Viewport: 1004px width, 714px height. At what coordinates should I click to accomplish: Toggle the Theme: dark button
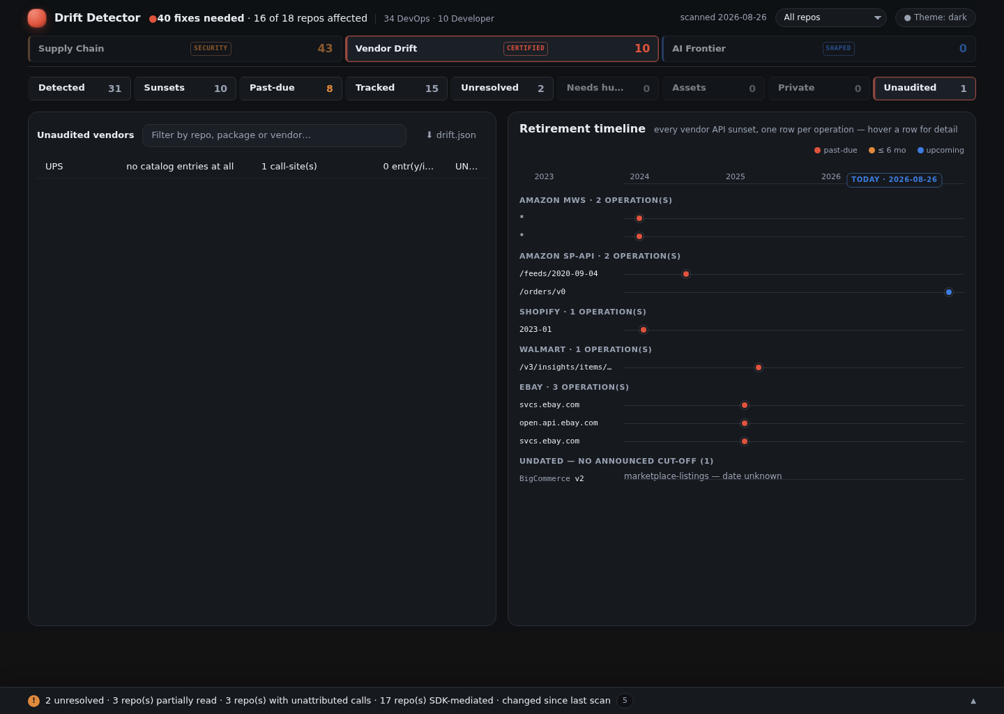coord(935,17)
